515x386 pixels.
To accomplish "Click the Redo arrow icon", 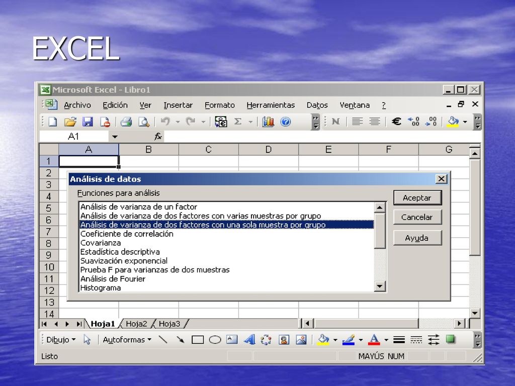I will 191,122.
